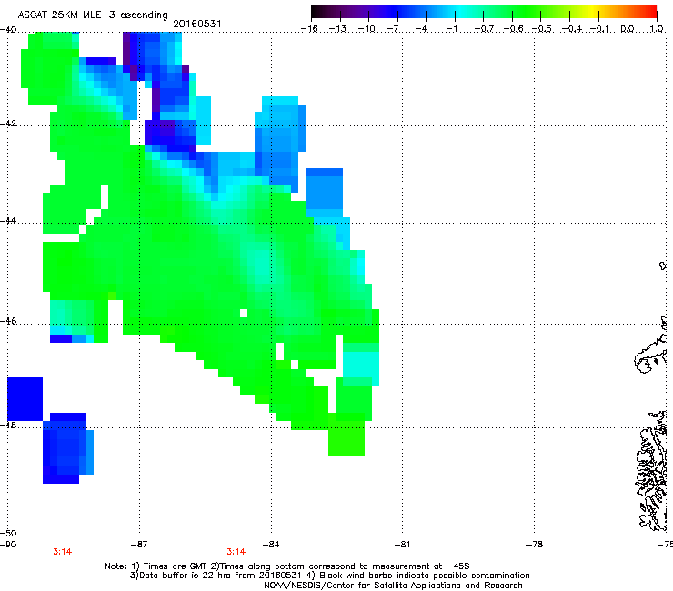Click the "-0.4" color scale label

tap(572, 29)
